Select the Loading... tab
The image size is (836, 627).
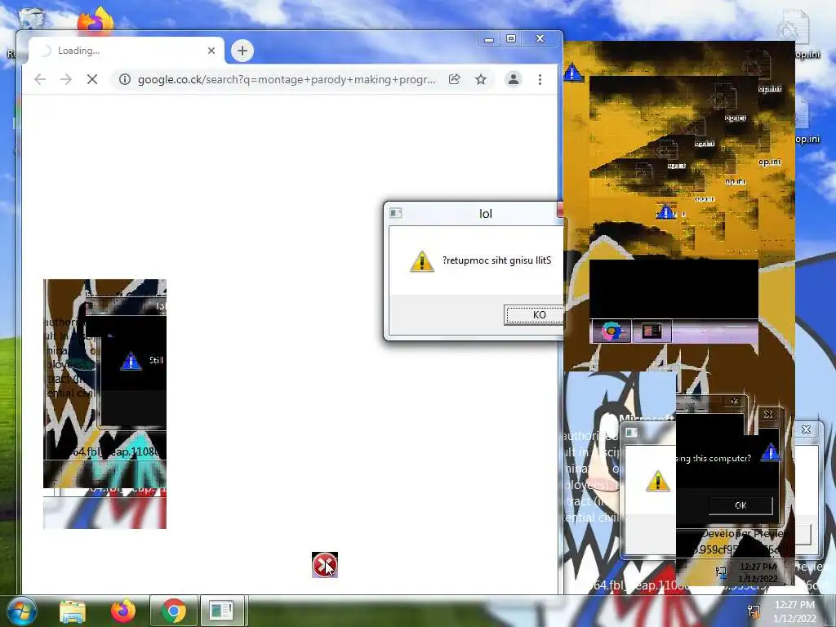coord(127,51)
